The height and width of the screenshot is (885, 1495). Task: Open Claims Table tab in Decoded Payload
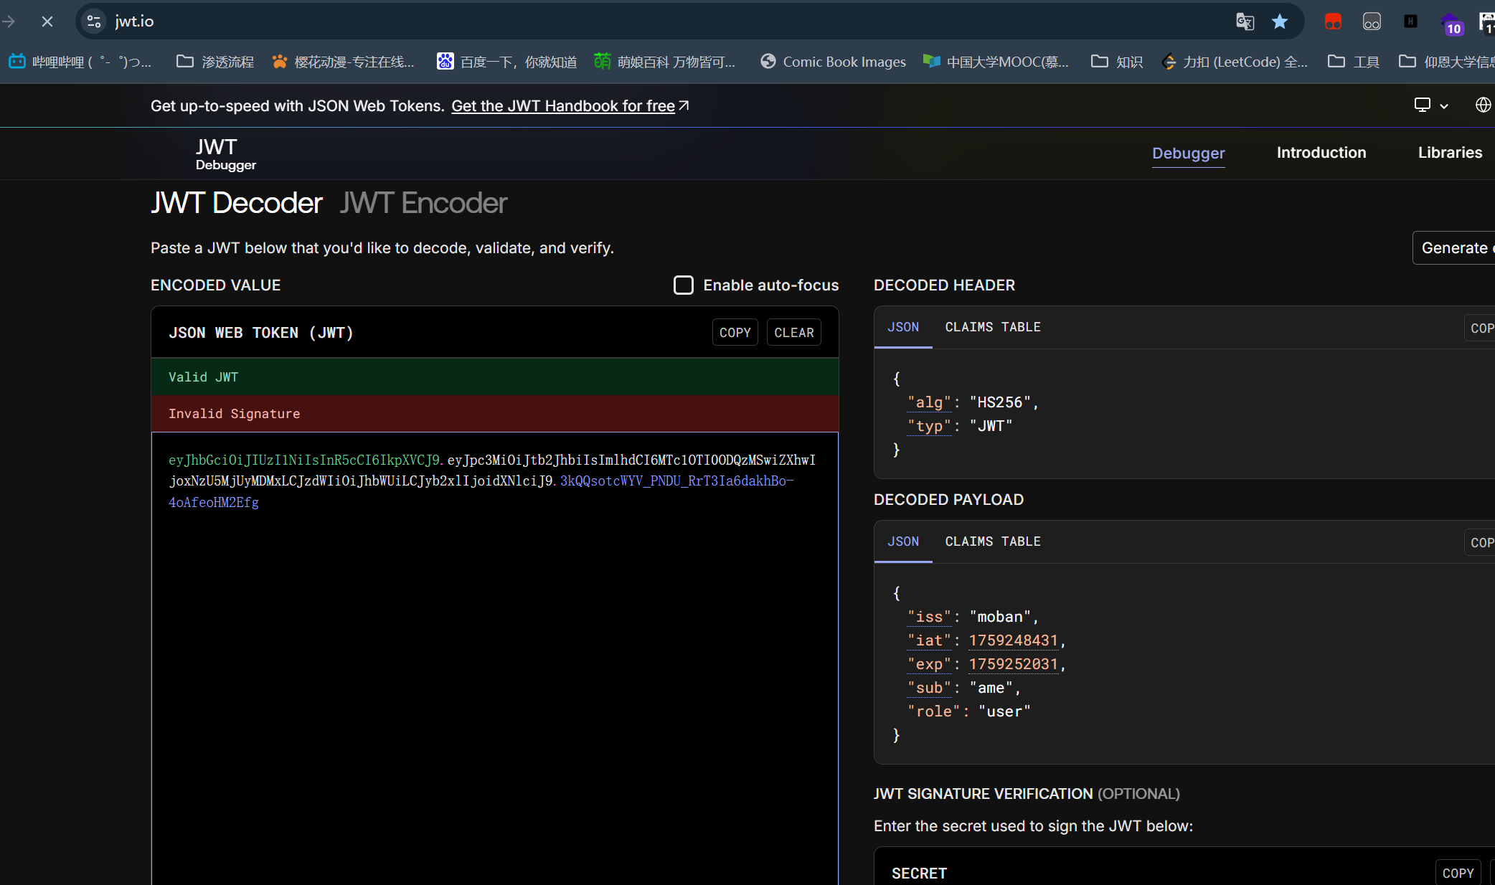[993, 541]
